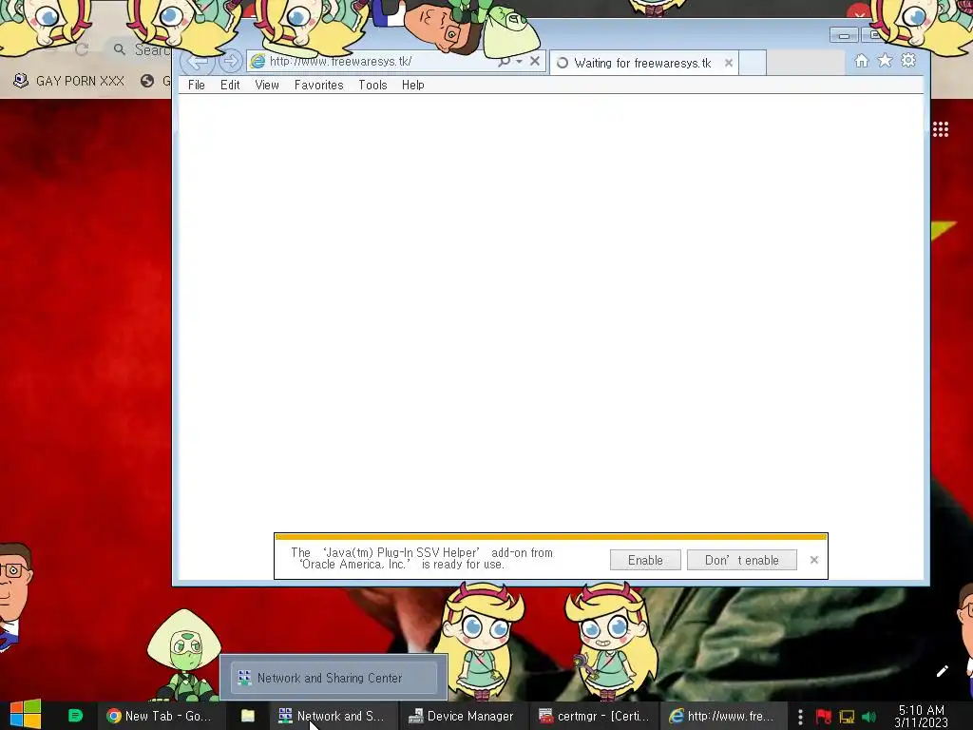Show hidden tray icons via three dots

pos(800,717)
